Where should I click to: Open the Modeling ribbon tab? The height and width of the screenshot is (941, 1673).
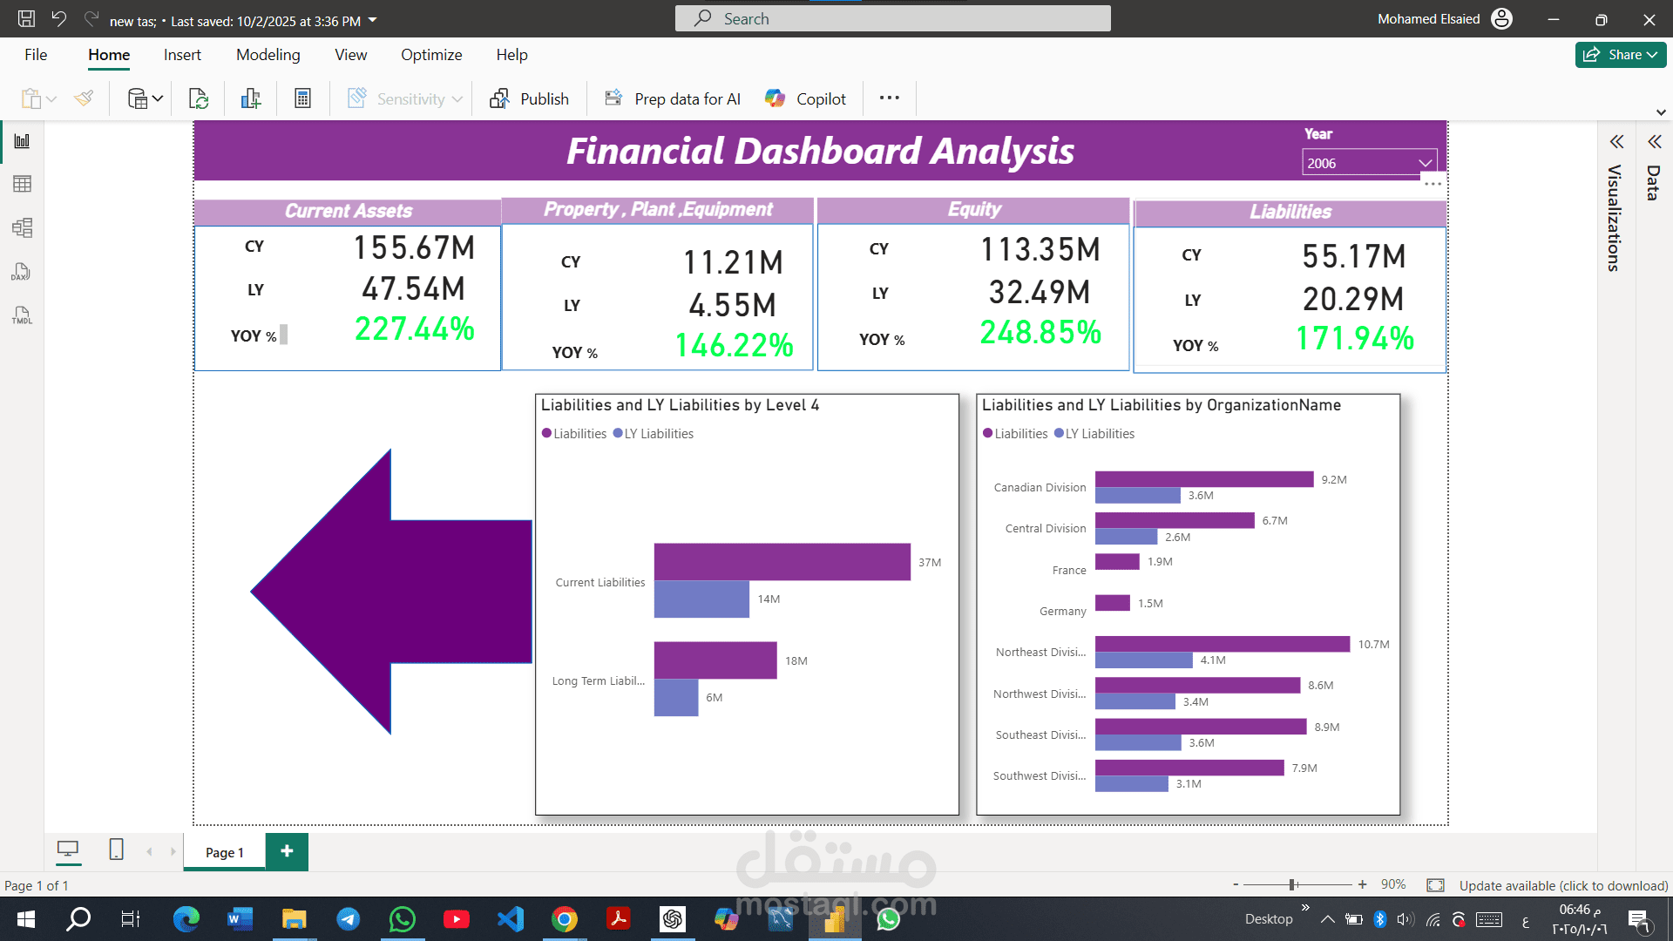coord(268,55)
